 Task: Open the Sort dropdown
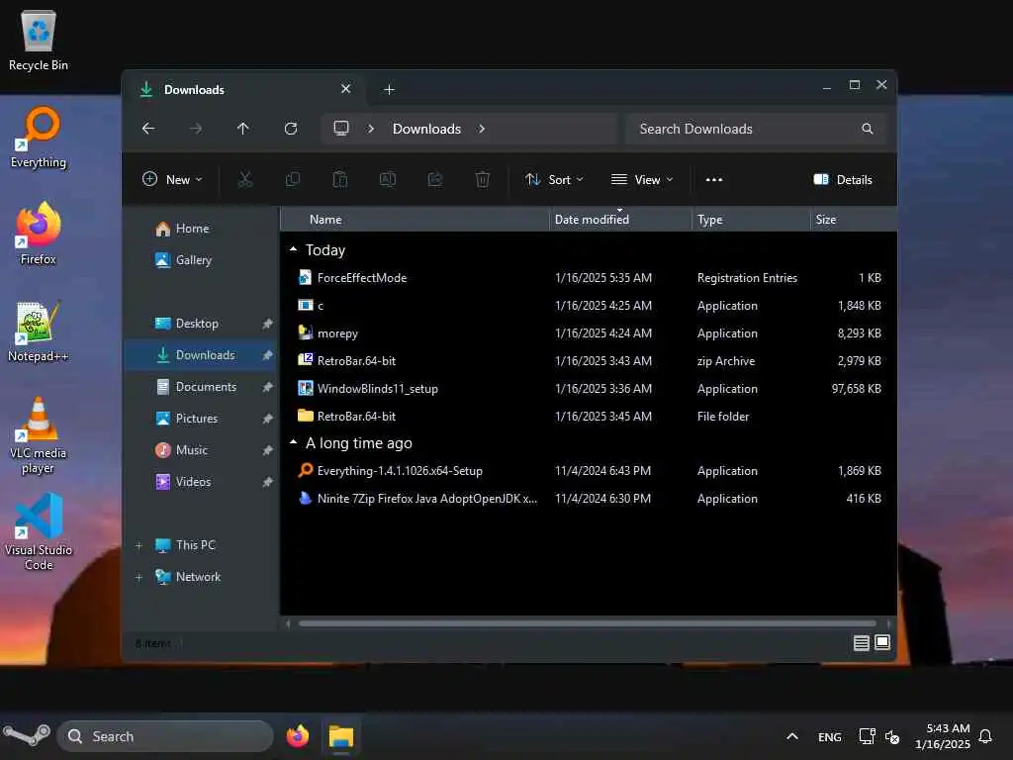554,180
